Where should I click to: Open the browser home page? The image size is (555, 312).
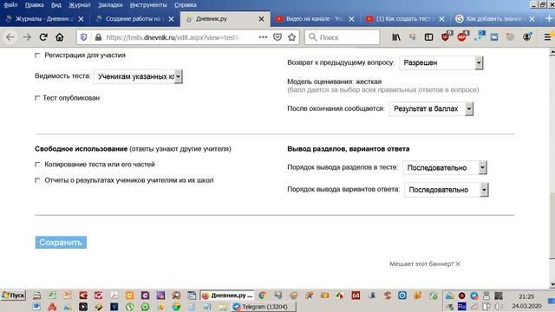point(60,37)
